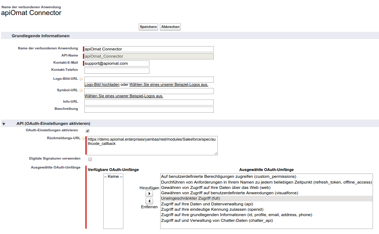
Task: Open help icon next to Symbol-URL
Action: [x=81, y=90]
